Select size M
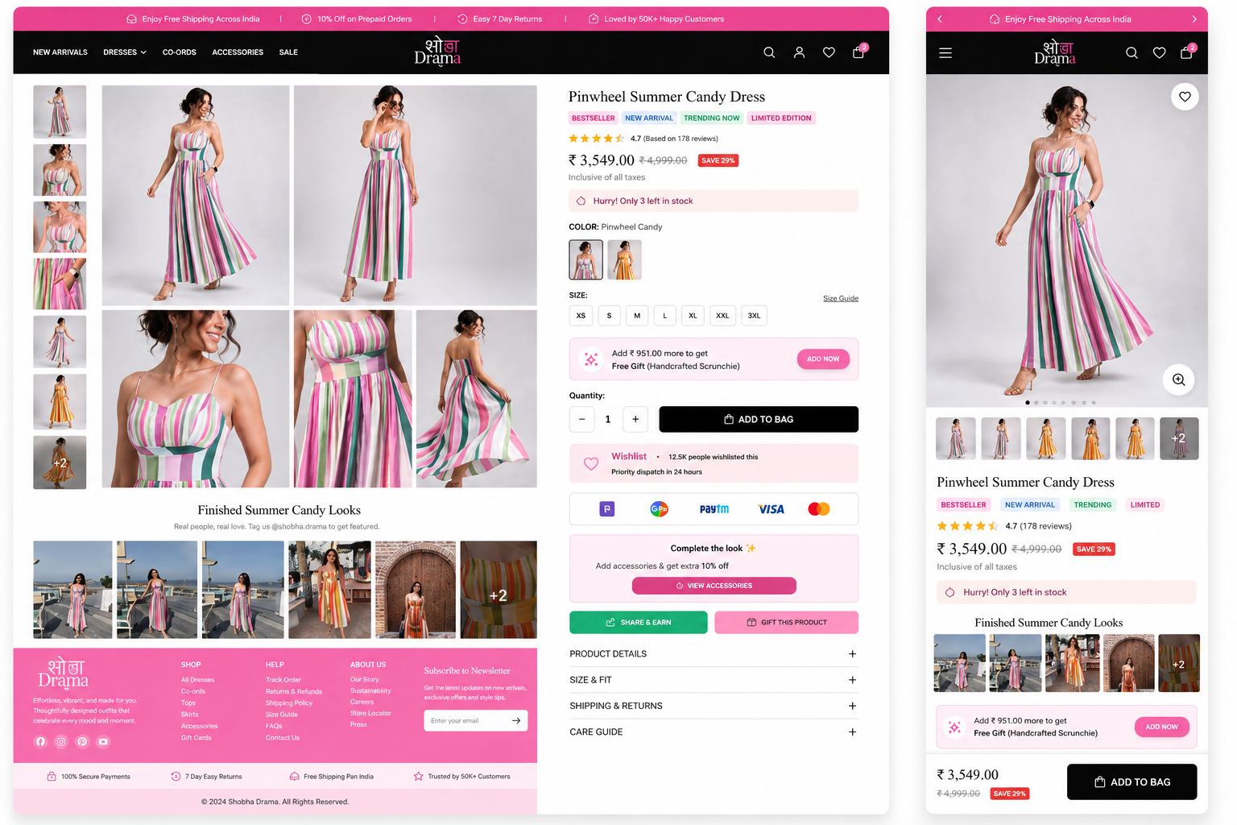 (637, 316)
